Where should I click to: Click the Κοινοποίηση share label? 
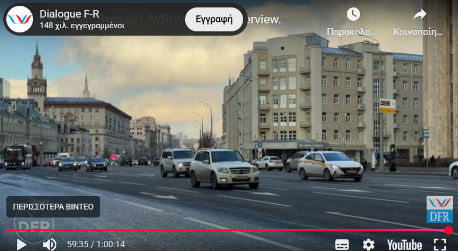pos(418,32)
